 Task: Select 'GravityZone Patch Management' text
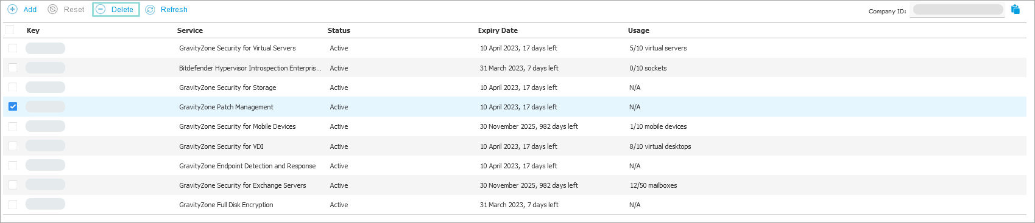[x=226, y=107]
